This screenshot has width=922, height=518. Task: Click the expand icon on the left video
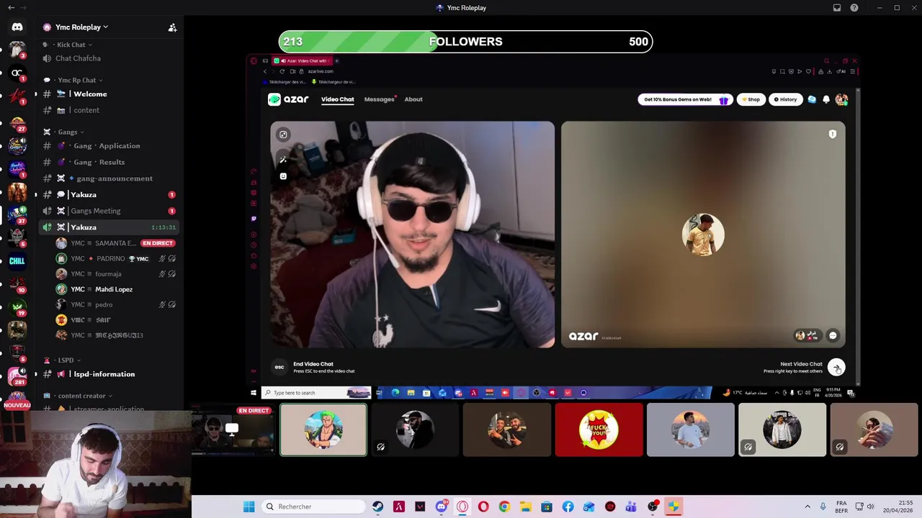[283, 135]
